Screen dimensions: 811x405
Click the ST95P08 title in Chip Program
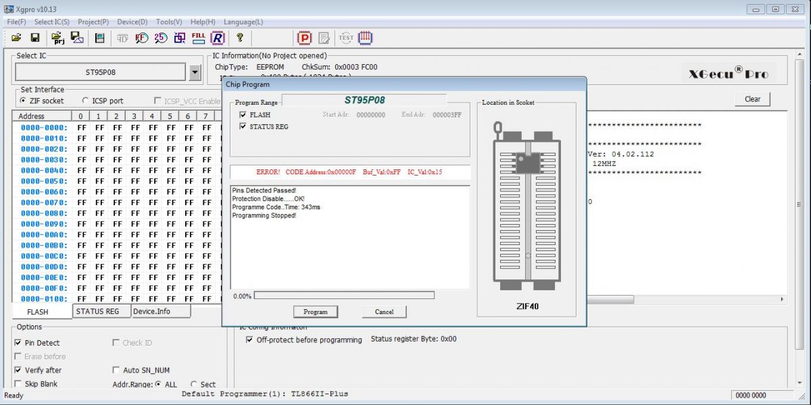[365, 100]
